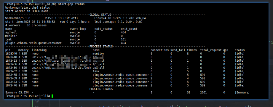This screenshot has width=273, height=107.
Task: Click the listening column header
Action: (39, 50)
